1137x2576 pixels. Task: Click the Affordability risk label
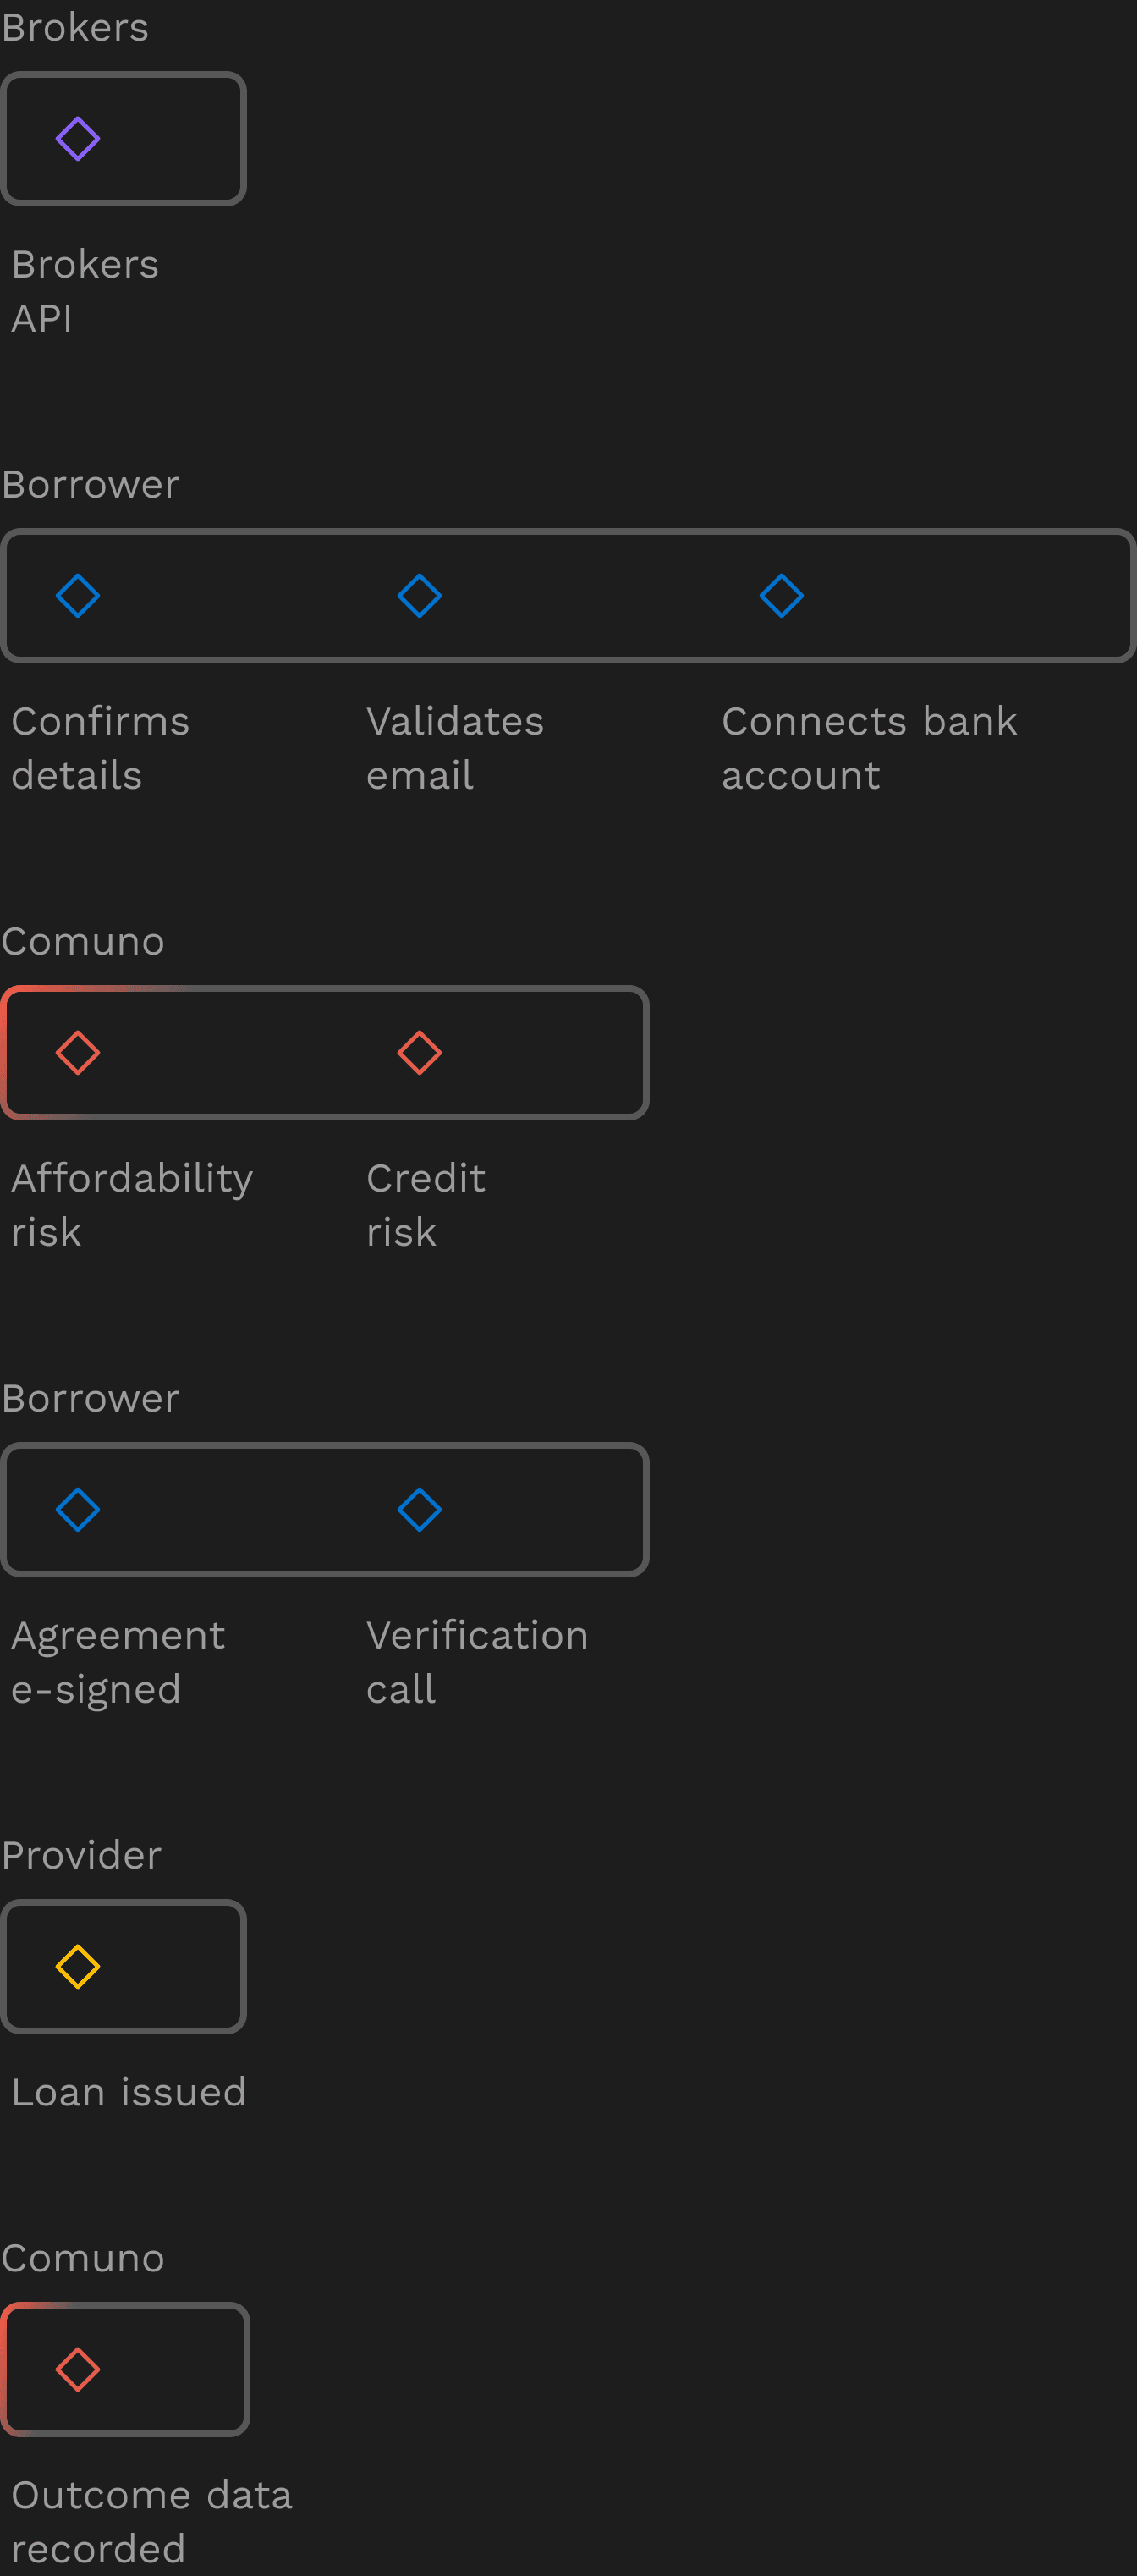coord(132,1205)
